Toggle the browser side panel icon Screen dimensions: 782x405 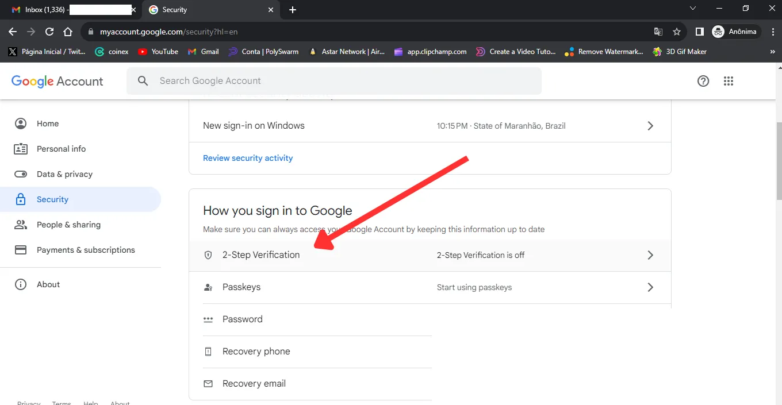coord(700,32)
